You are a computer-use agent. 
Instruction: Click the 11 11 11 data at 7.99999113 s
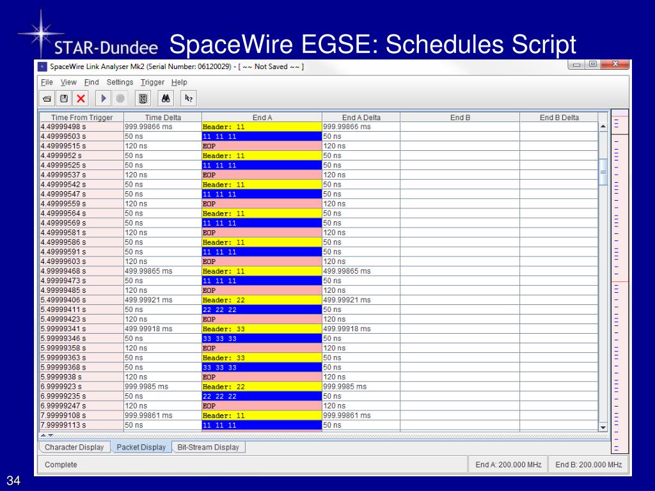click(262, 425)
